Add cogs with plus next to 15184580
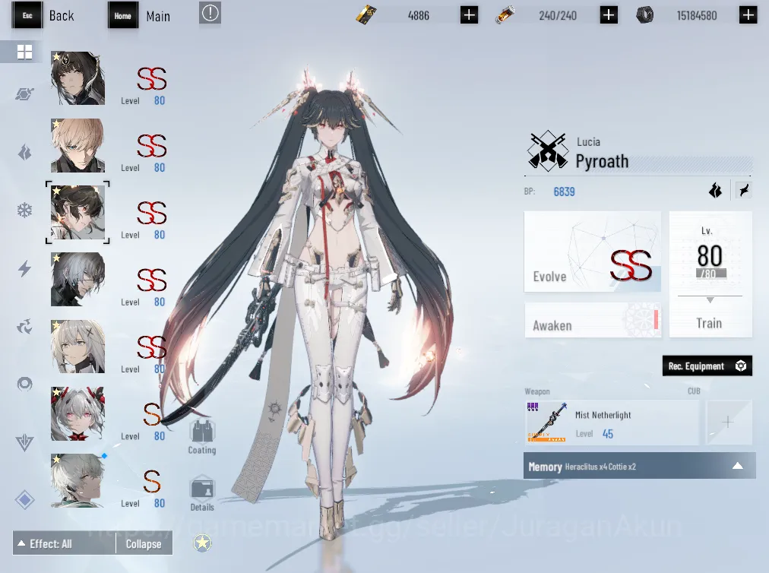 [x=748, y=15]
